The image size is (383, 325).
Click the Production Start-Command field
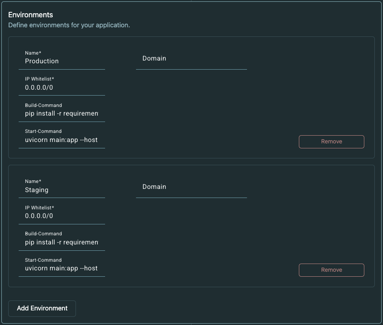pyautogui.click(x=61, y=140)
